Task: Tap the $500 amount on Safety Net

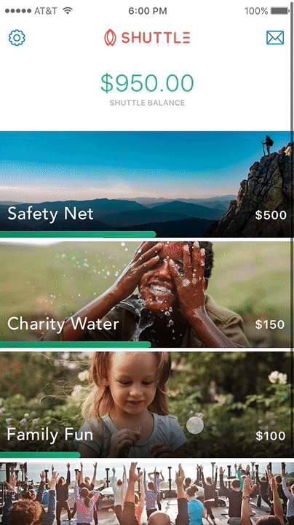Action: coord(271,215)
